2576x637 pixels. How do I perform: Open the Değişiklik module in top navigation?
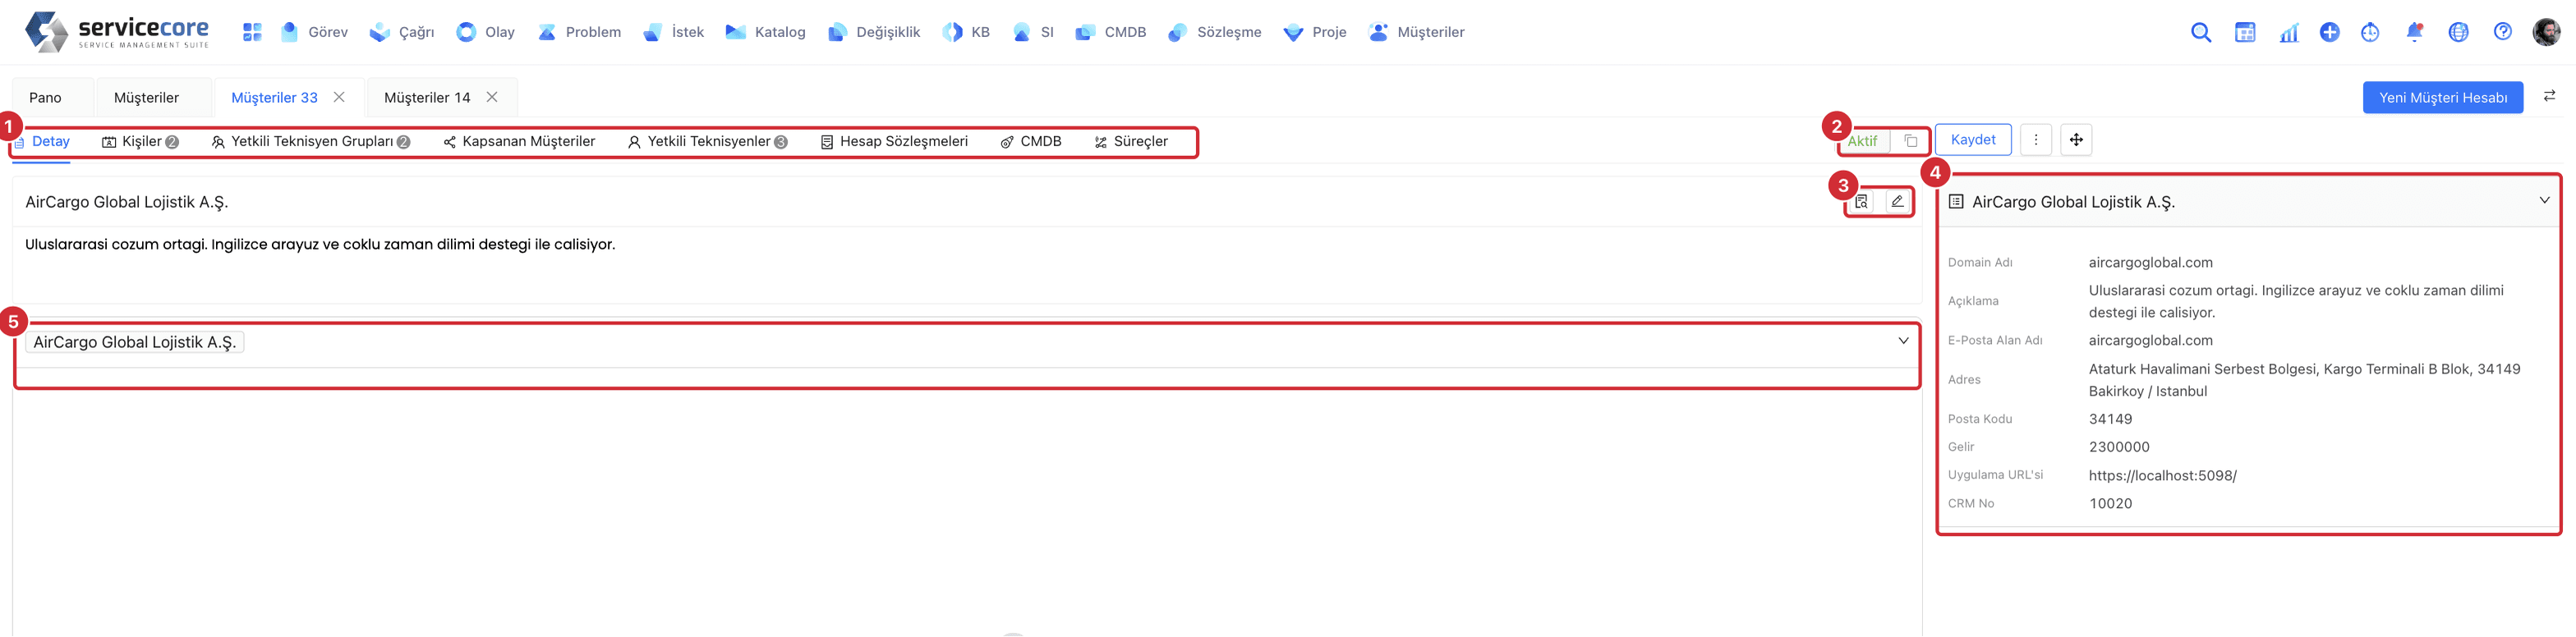click(x=874, y=32)
